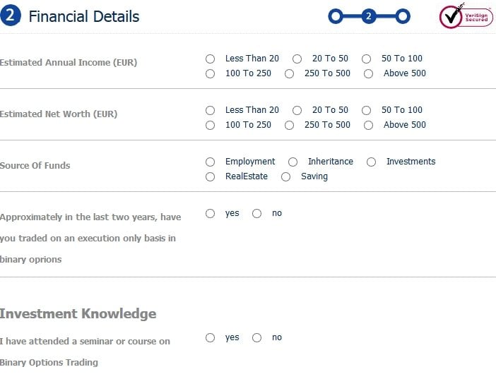Viewport: 496px width, 379px height.
Task: Answer no to traded binary options question
Action: 257,213
